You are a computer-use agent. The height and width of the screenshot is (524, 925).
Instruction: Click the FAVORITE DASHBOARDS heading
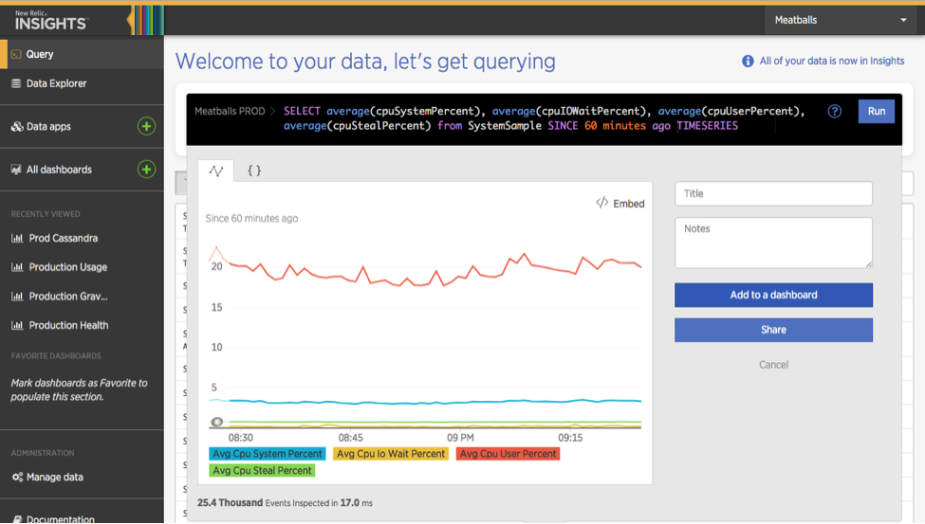pos(56,356)
